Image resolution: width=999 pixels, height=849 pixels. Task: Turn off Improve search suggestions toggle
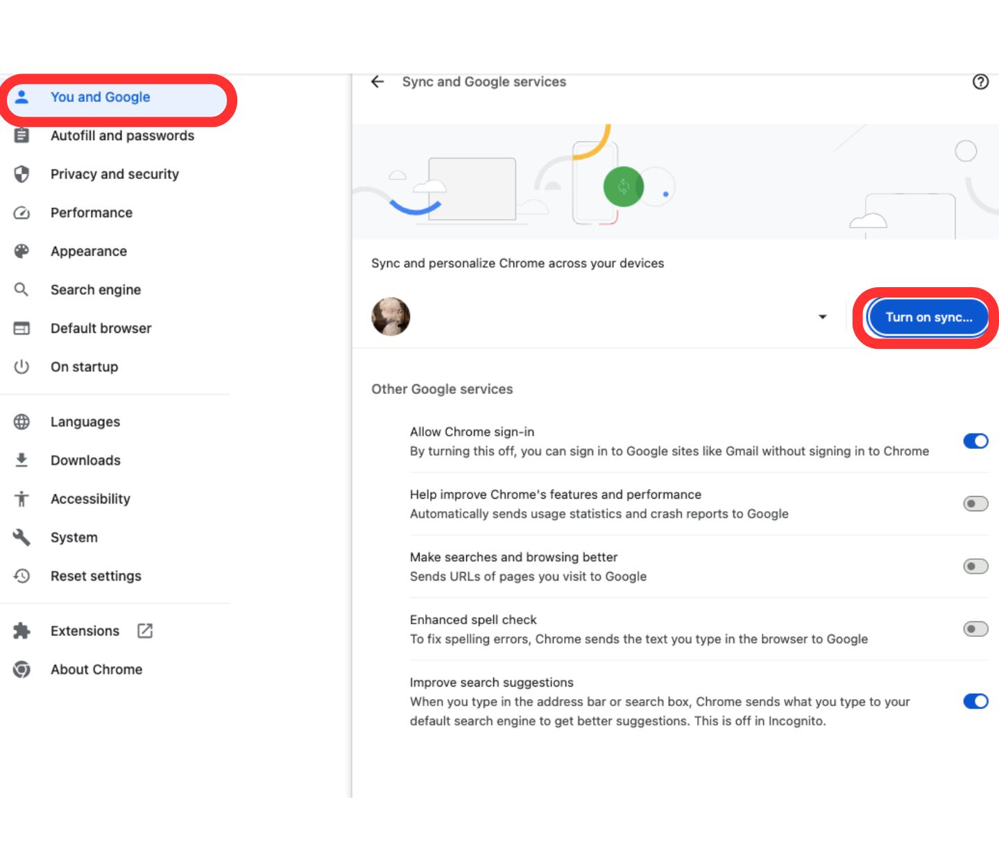pos(975,701)
